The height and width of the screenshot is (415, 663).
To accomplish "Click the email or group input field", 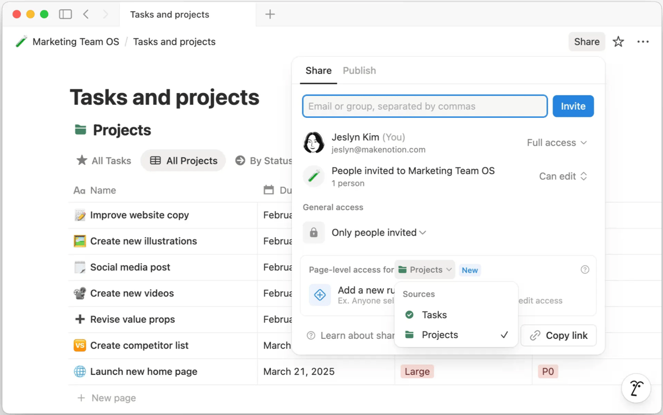I will pyautogui.click(x=425, y=106).
